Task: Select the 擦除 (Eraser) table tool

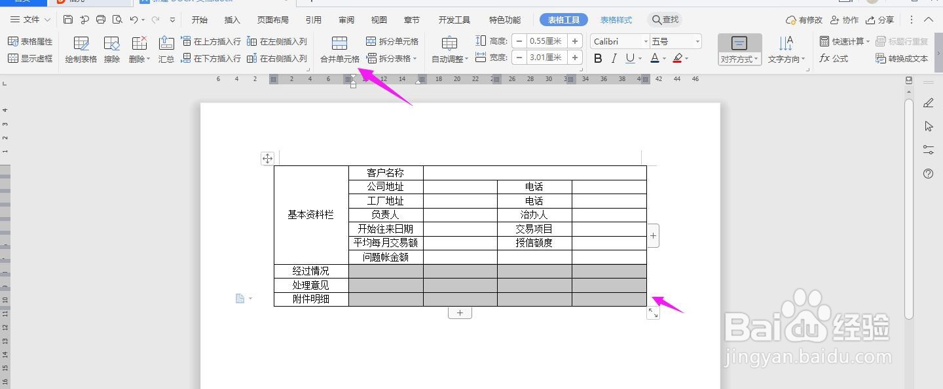Action: point(111,50)
